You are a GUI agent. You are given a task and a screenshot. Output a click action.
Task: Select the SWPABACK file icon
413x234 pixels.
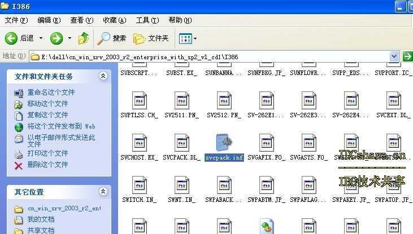[224, 185]
